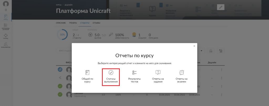This screenshot has height=106, width=269.
Task: Open the filter dropdown arrow beside search
Action: pyautogui.click(x=201, y=51)
